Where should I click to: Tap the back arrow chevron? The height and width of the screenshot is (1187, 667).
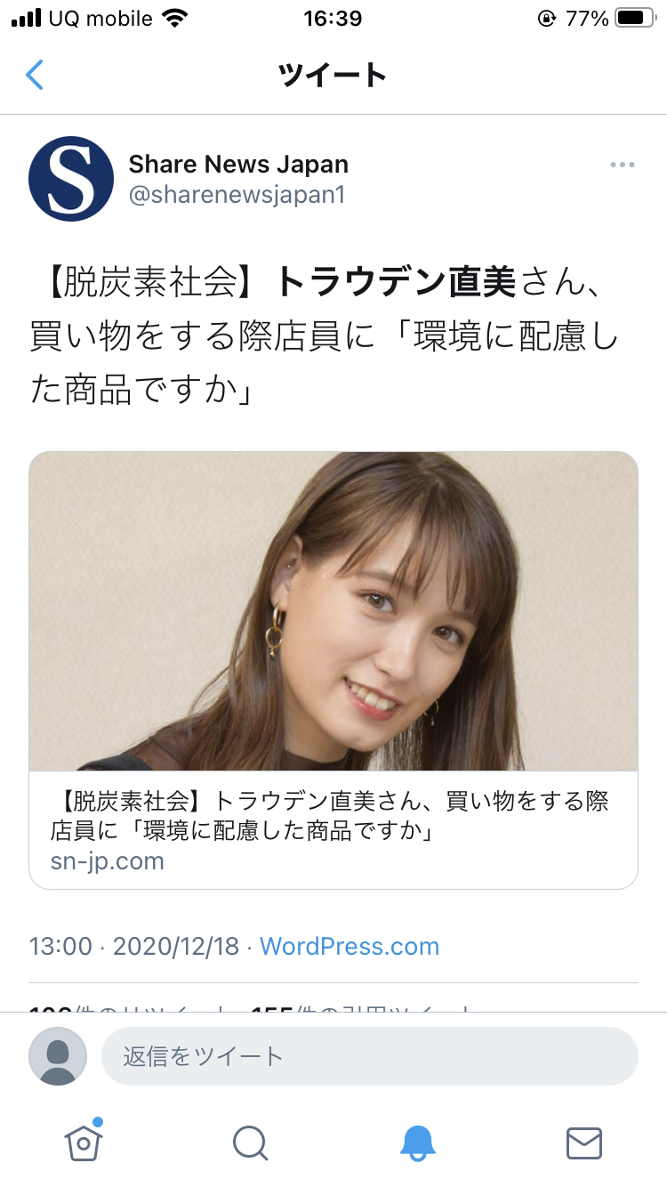35,75
